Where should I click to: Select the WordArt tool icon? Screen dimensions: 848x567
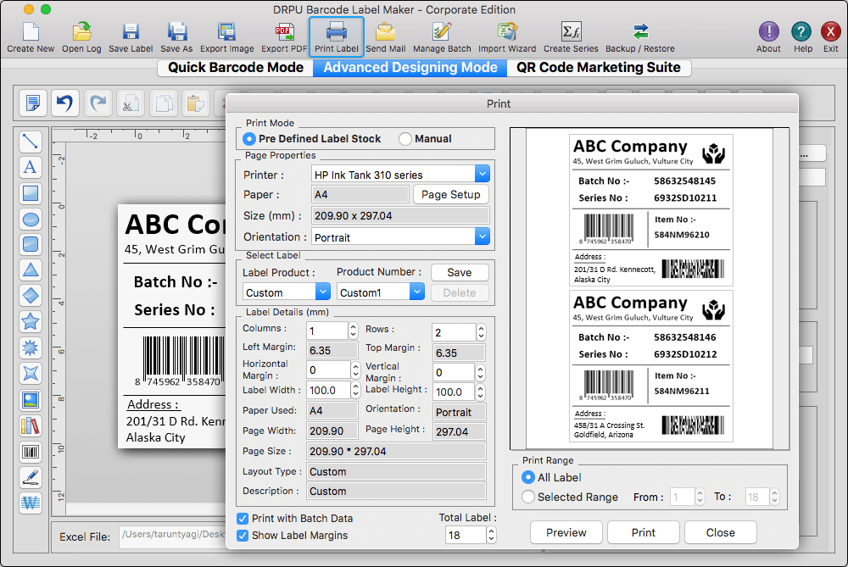click(x=31, y=503)
